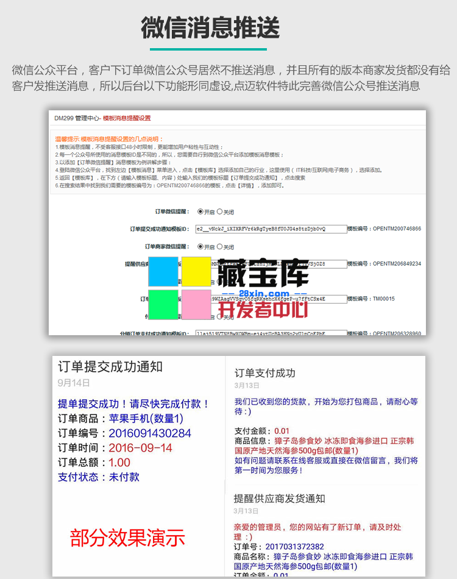
Task: Focus the 订单提交成功通知模板ID input field
Action: pos(271,229)
